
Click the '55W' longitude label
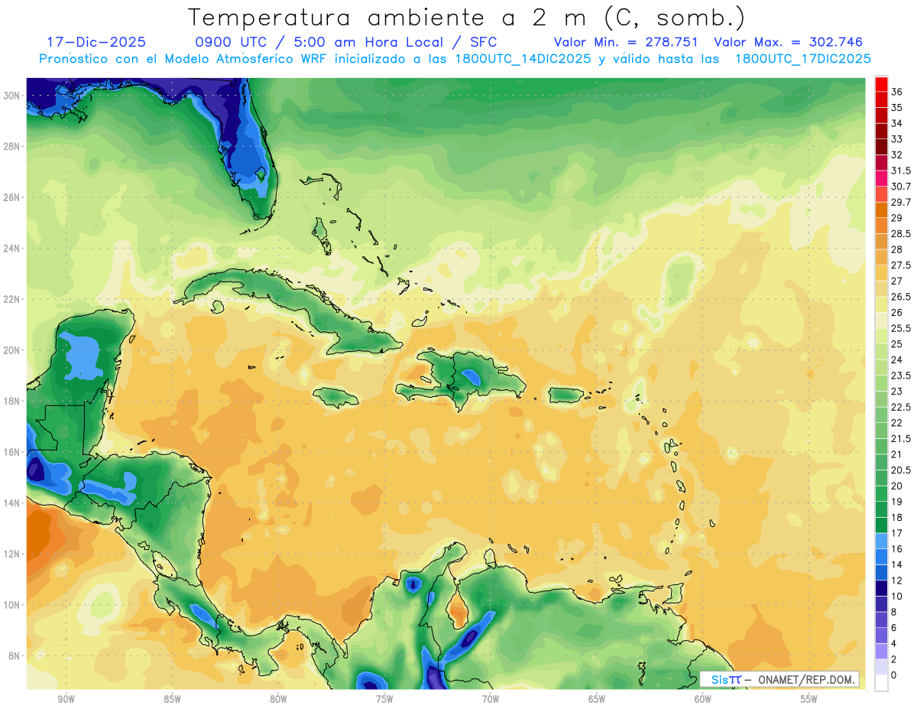pos(809,699)
